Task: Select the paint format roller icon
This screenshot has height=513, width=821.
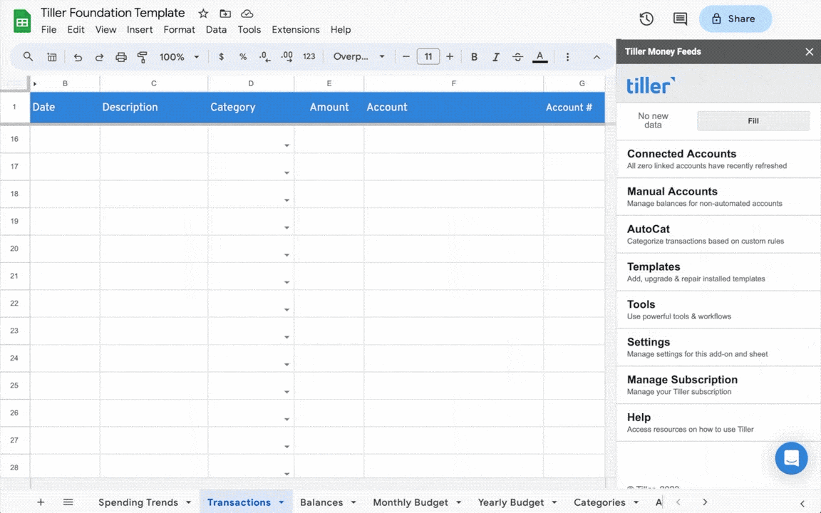Action: [142, 57]
